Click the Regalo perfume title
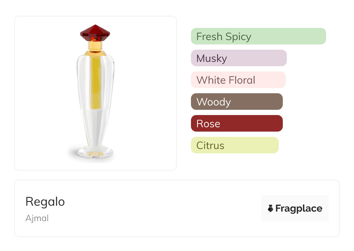The height and width of the screenshot is (251, 354). (45, 202)
